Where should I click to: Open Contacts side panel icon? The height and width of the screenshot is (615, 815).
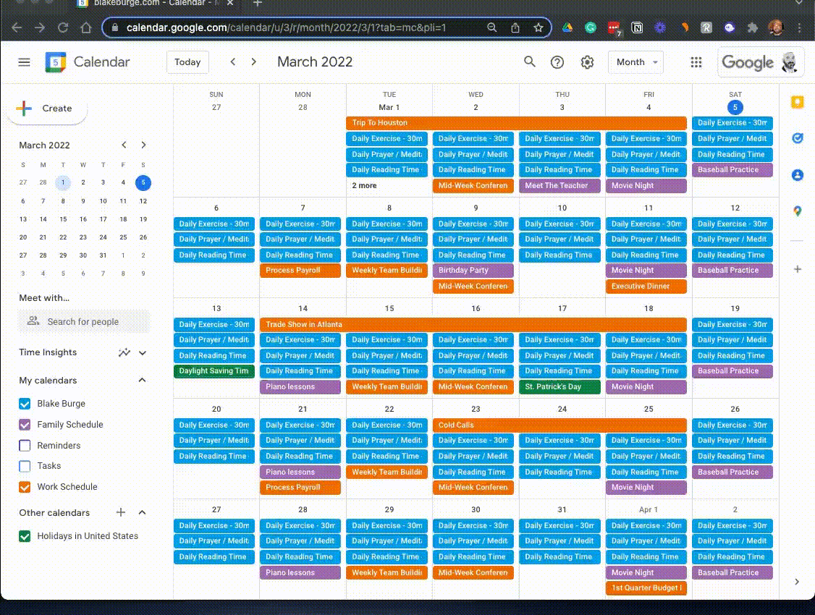[x=798, y=175]
